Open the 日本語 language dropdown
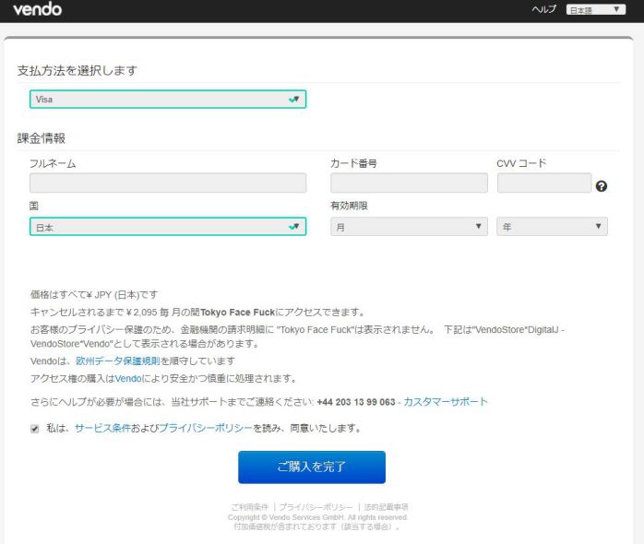The width and height of the screenshot is (644, 544). [595, 9]
